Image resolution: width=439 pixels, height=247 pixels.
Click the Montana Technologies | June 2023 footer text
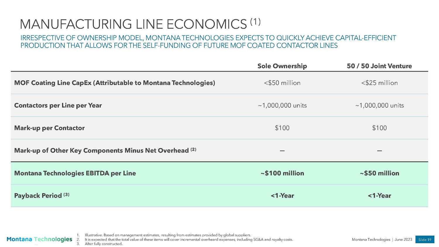pyautogui.click(x=382, y=239)
